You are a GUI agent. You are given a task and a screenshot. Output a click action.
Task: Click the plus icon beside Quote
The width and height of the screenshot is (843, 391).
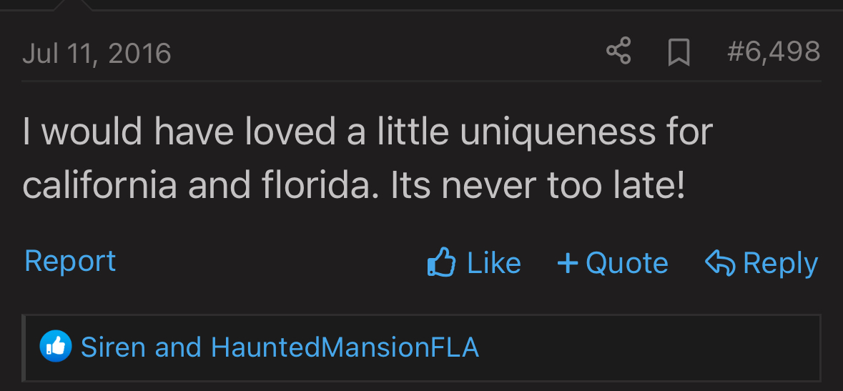pyautogui.click(x=567, y=263)
